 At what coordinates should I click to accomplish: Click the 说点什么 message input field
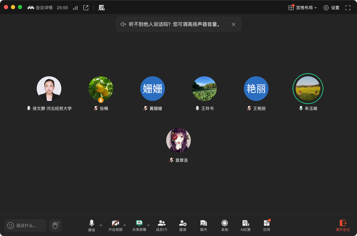click(x=26, y=225)
